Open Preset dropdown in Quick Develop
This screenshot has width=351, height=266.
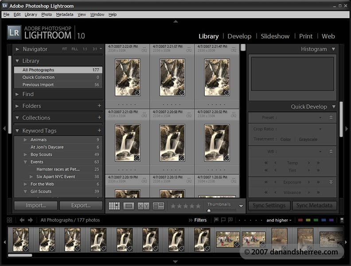320,117
